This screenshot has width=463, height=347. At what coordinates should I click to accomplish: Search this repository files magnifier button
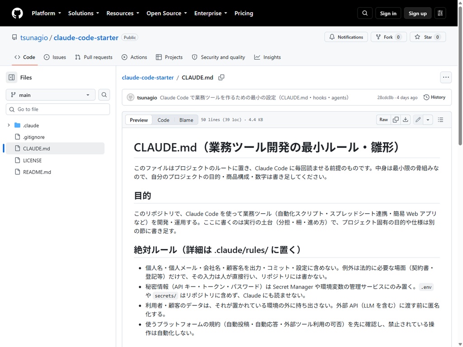[x=104, y=95]
